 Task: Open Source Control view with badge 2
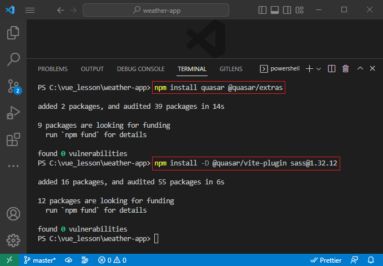[x=14, y=87]
